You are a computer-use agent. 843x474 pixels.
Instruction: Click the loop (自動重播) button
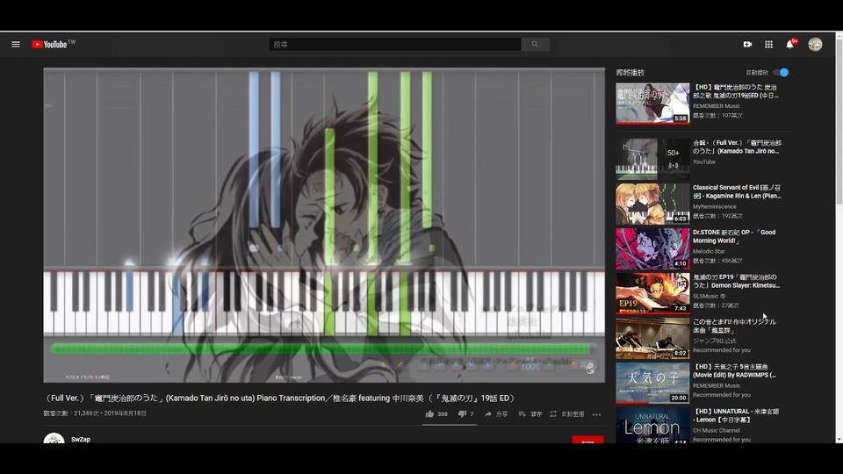[x=566, y=413]
